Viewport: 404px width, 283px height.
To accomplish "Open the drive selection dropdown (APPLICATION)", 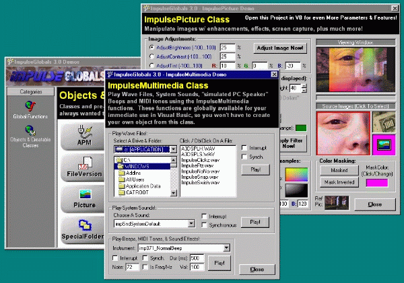I will 174,149.
